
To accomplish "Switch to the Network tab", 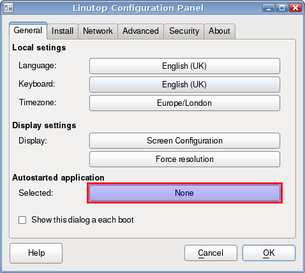I will (98, 31).
